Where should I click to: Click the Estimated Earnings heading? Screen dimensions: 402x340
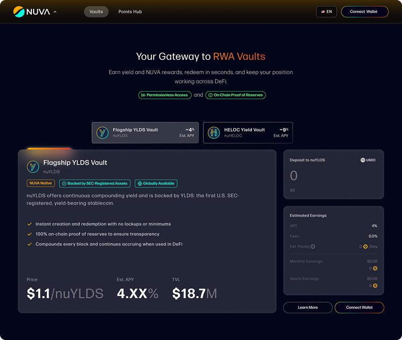coord(308,216)
